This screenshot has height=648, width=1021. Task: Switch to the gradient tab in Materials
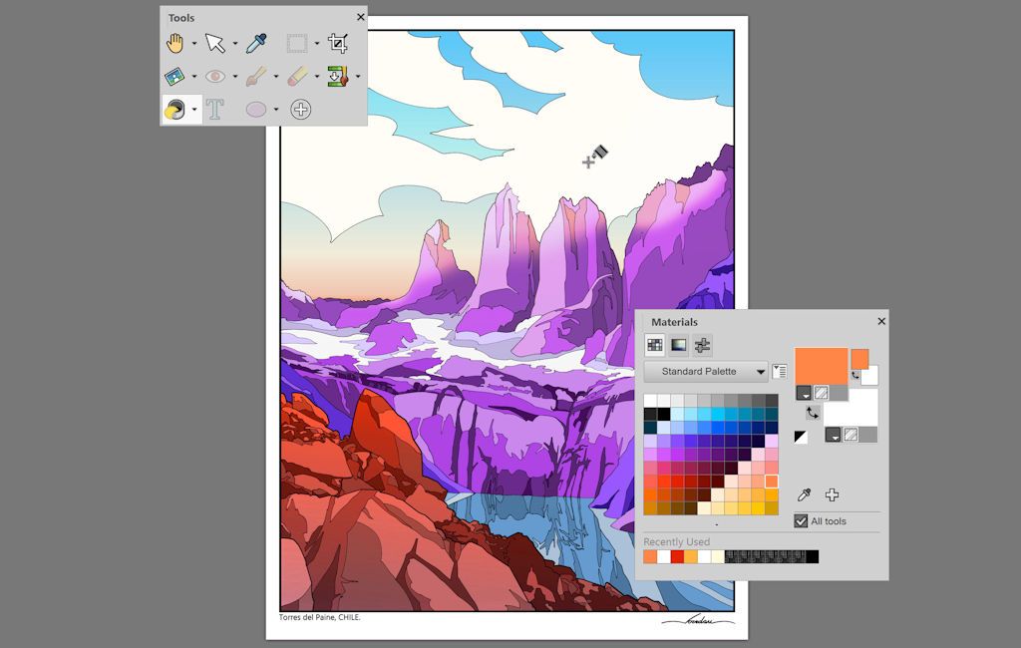678,345
